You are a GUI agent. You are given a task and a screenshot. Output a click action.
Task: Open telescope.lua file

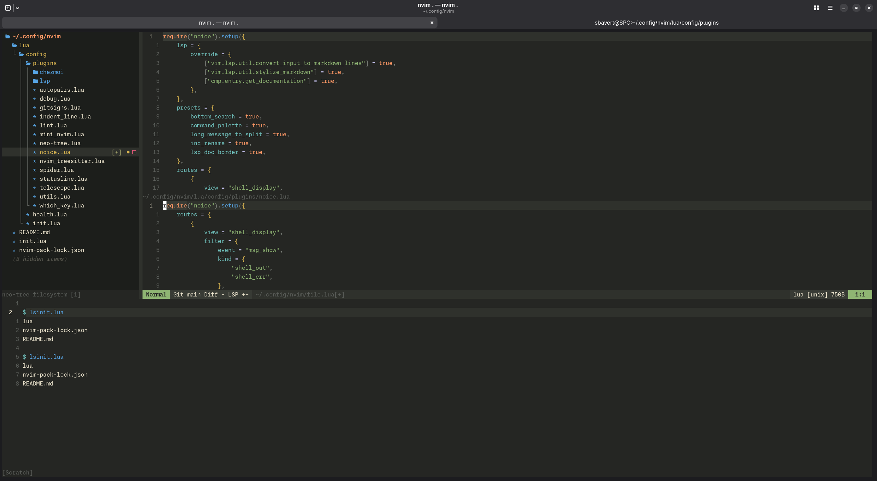click(x=62, y=188)
